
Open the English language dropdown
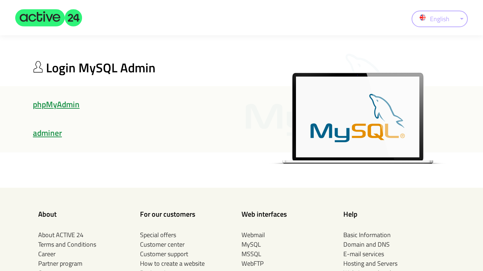point(440,19)
